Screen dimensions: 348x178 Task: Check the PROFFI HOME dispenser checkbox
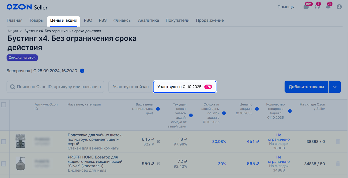4,164
